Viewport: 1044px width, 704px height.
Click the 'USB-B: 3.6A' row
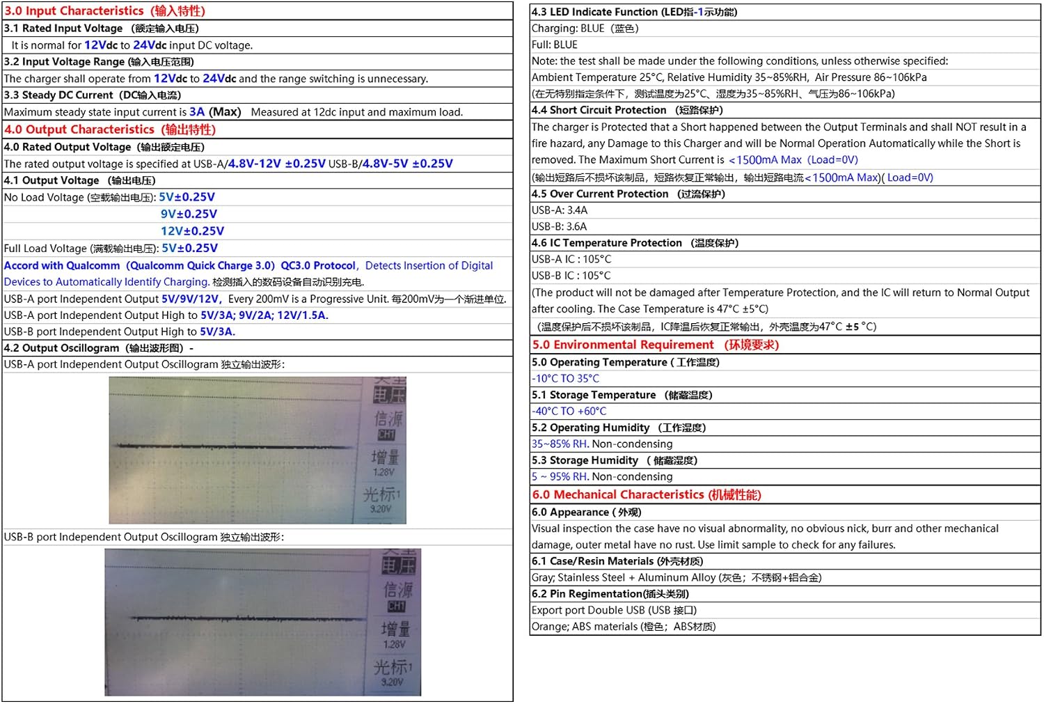click(560, 226)
